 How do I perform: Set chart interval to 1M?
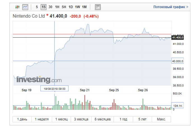[84, 7]
